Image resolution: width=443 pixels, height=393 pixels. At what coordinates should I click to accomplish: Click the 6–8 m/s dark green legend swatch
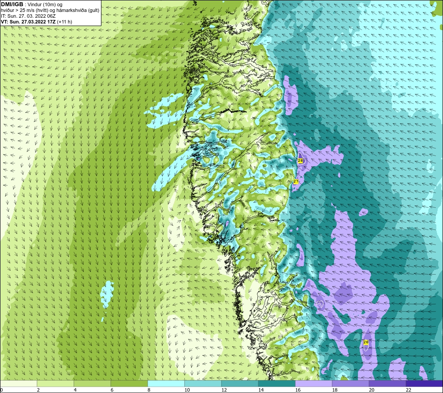pyautogui.click(x=129, y=383)
